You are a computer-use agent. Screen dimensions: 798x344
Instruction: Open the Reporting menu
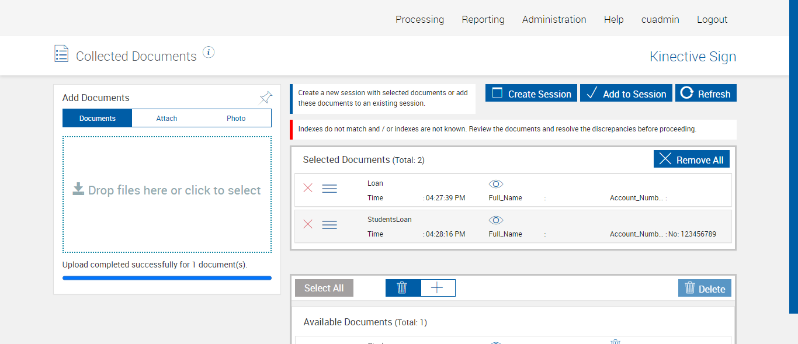click(x=483, y=19)
